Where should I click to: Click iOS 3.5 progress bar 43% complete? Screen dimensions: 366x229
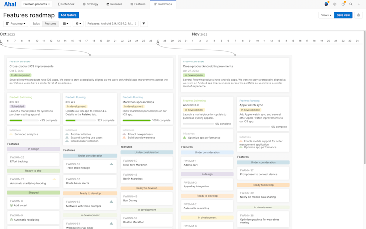coord(24,120)
